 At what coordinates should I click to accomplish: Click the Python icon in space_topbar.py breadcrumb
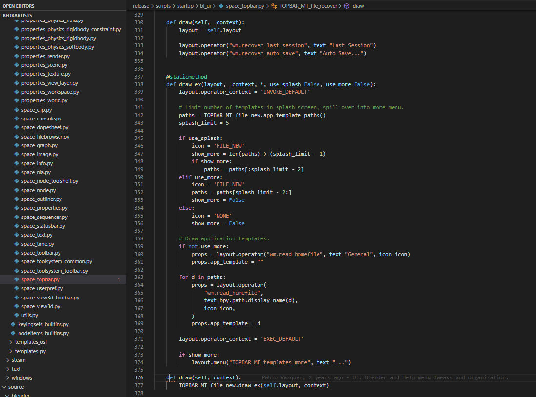tap(221, 6)
